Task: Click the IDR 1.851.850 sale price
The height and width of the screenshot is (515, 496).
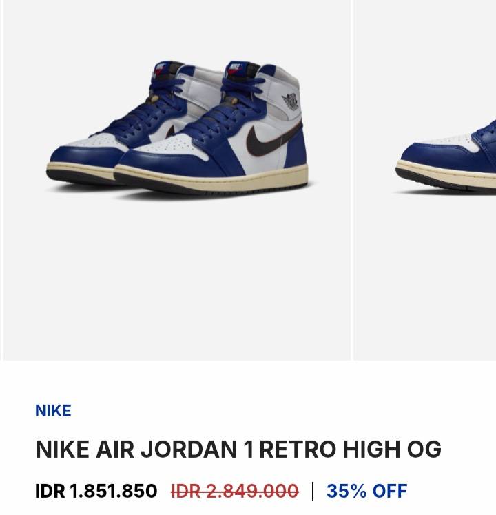Action: pos(96,491)
